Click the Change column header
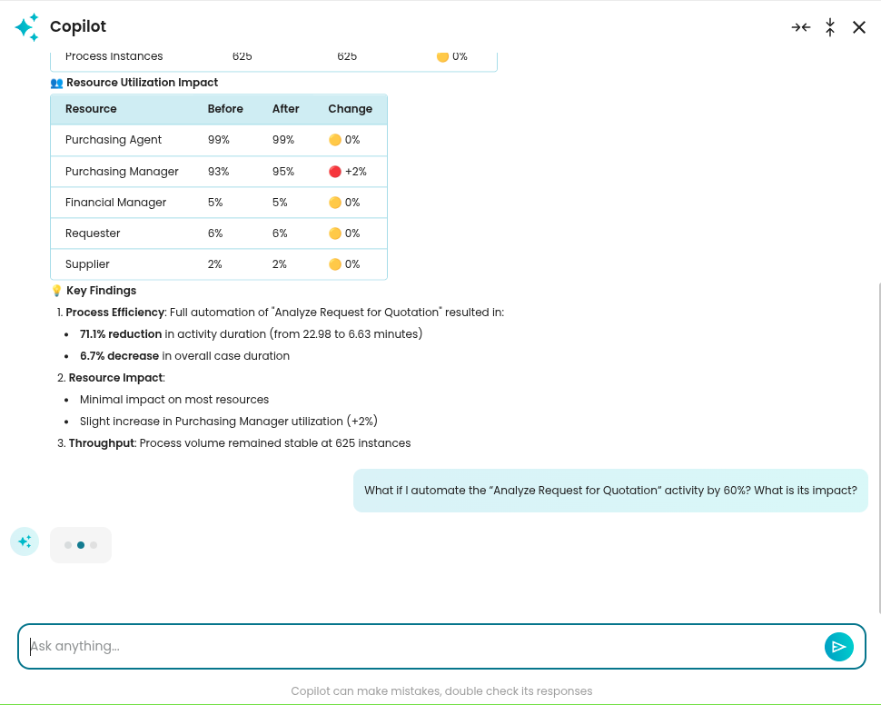 pos(350,109)
